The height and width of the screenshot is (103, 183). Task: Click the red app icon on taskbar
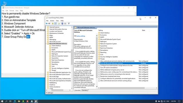pos(27,101)
